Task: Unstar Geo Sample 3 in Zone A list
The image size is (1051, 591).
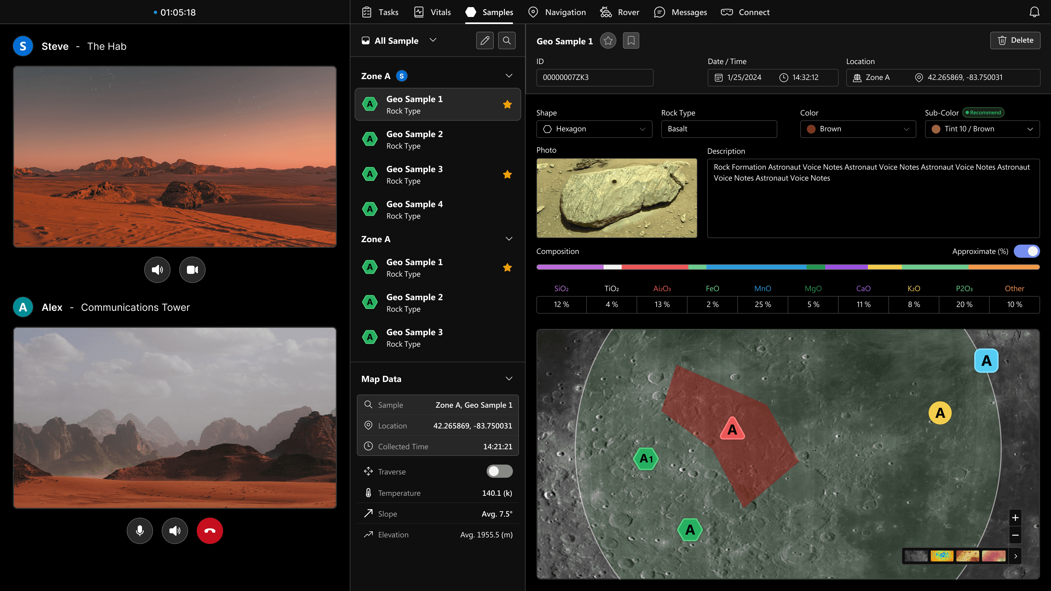Action: point(507,175)
